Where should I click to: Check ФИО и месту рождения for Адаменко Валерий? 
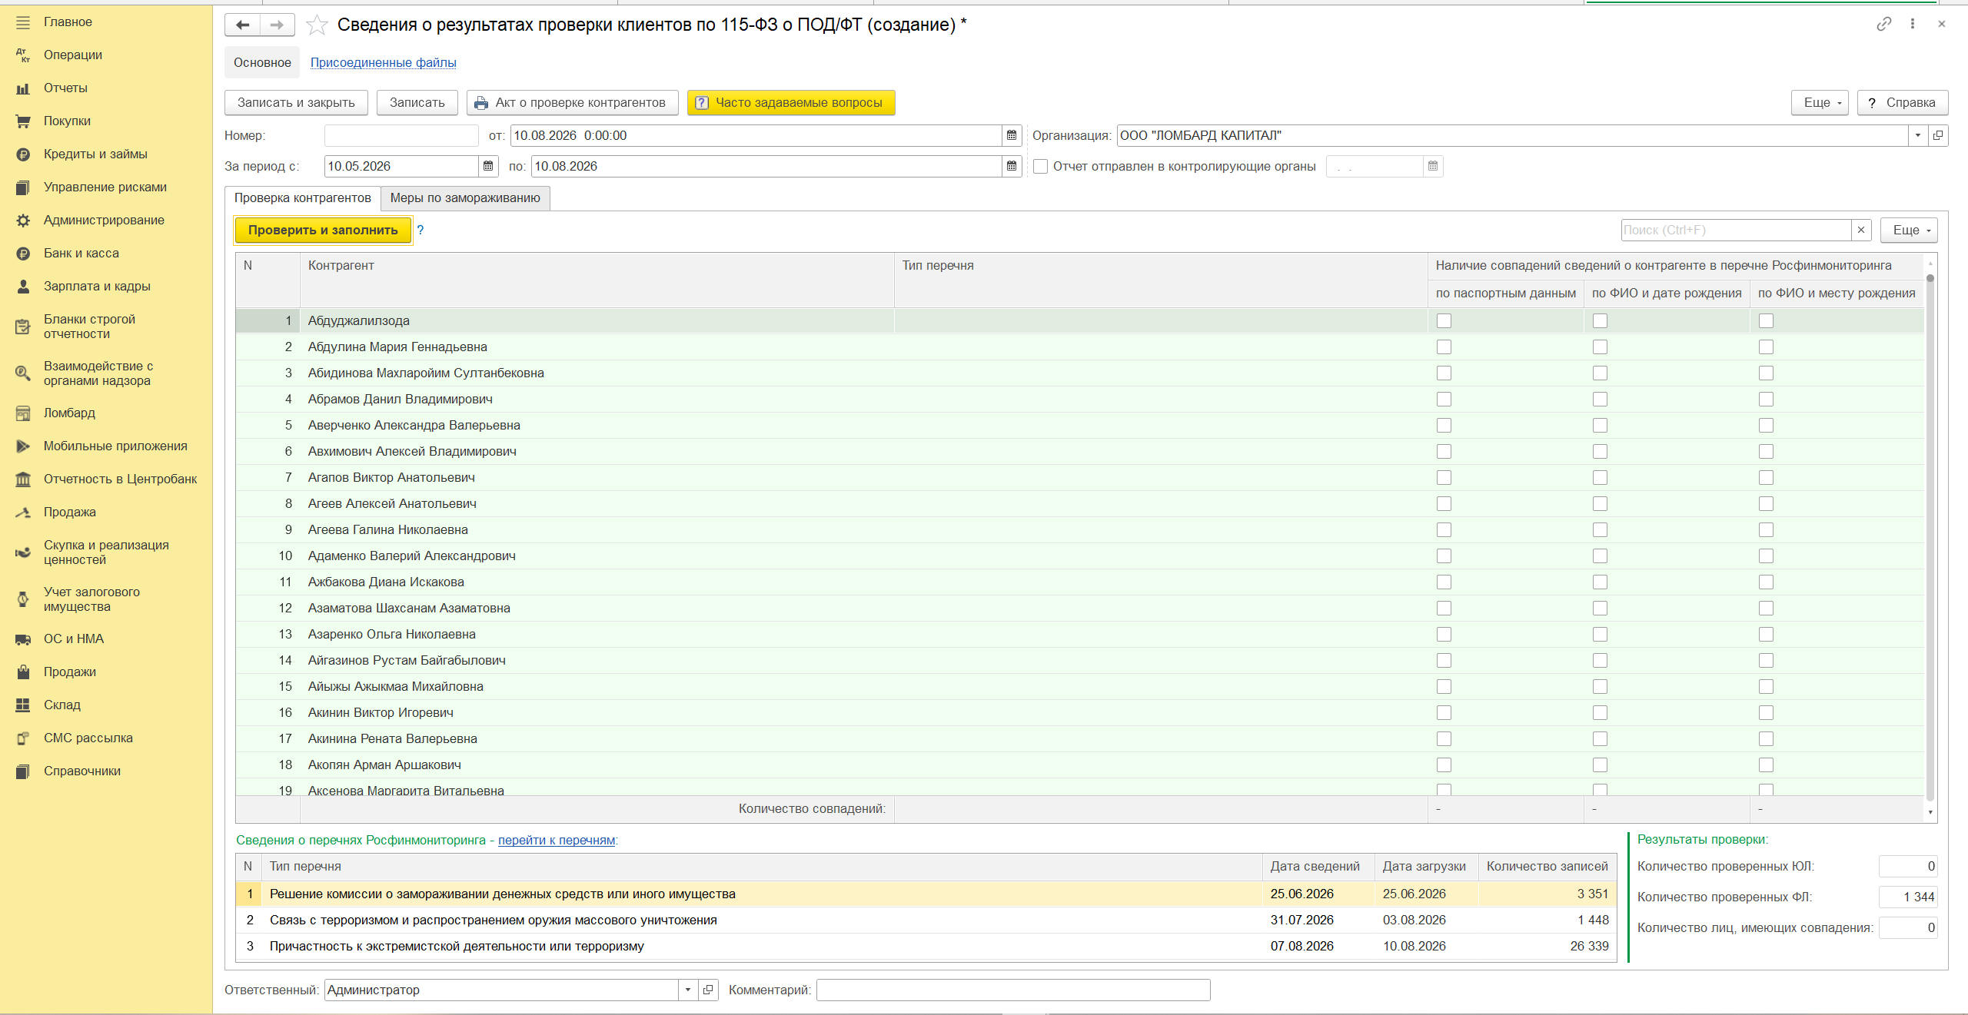[1767, 556]
